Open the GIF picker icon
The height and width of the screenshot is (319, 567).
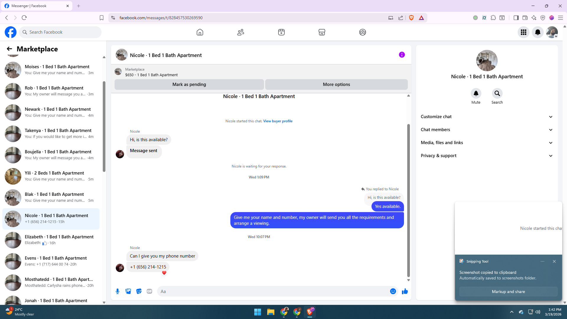click(x=149, y=291)
